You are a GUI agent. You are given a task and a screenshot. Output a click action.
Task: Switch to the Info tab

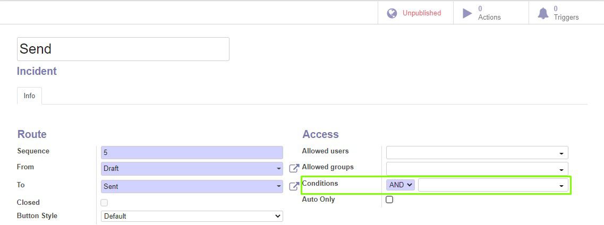tap(29, 96)
